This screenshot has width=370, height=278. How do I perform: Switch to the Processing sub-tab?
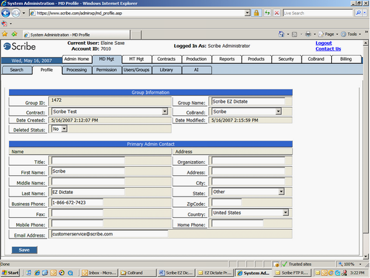click(76, 70)
